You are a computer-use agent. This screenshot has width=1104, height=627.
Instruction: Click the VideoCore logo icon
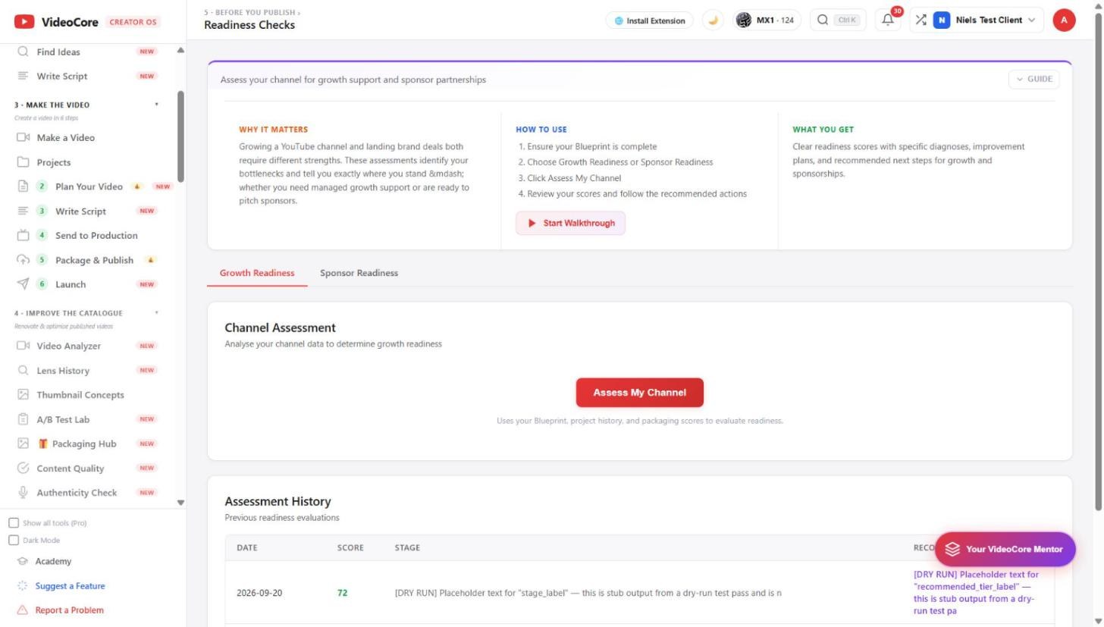click(24, 22)
